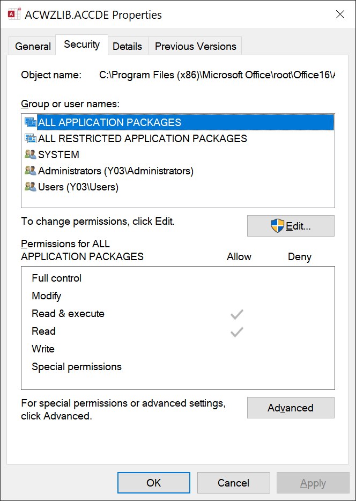Click the shield icon on Edit button

tap(277, 226)
